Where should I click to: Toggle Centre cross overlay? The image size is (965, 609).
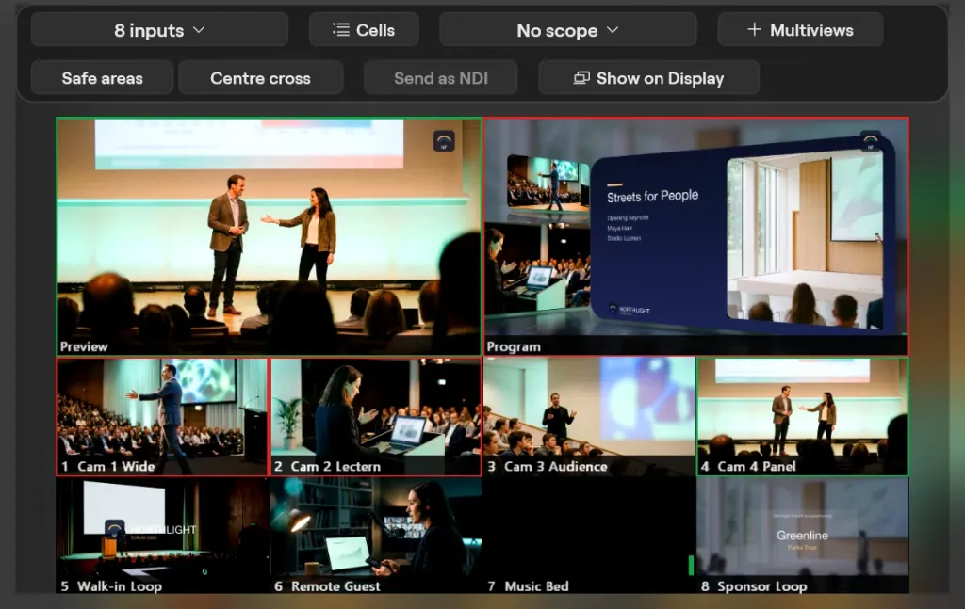tap(260, 78)
